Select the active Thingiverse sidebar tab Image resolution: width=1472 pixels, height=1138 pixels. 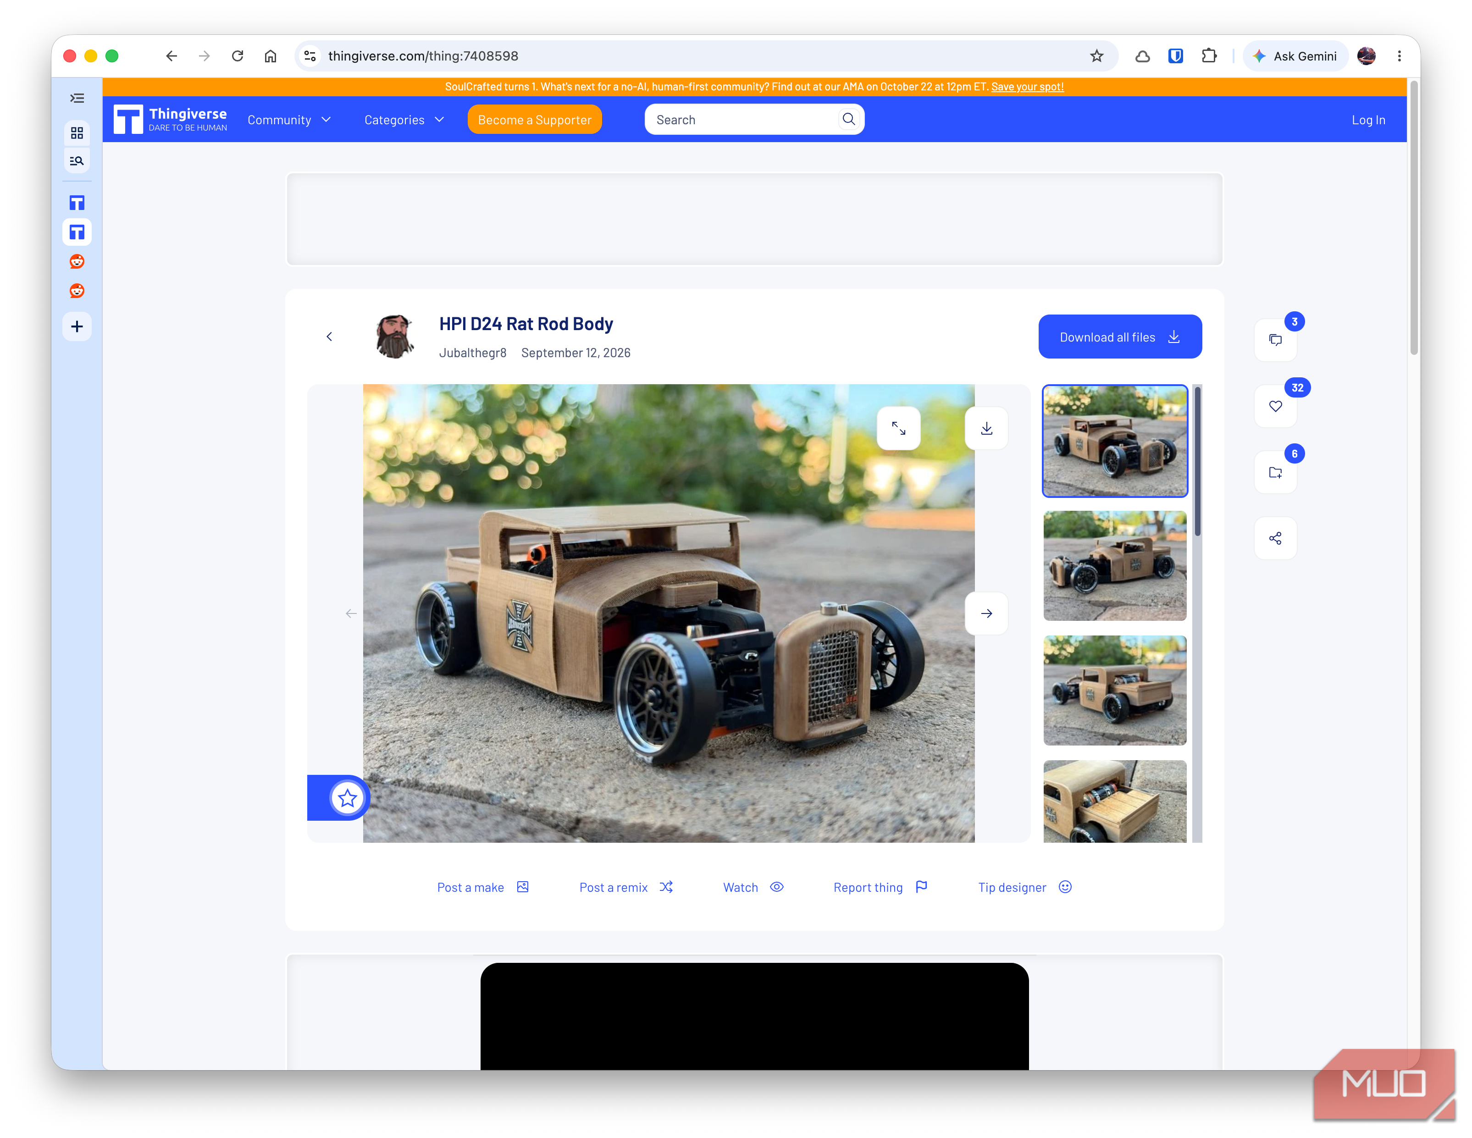[x=77, y=232]
